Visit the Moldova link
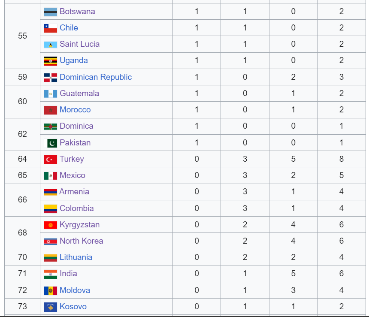The width and height of the screenshot is (369, 317). 75,290
